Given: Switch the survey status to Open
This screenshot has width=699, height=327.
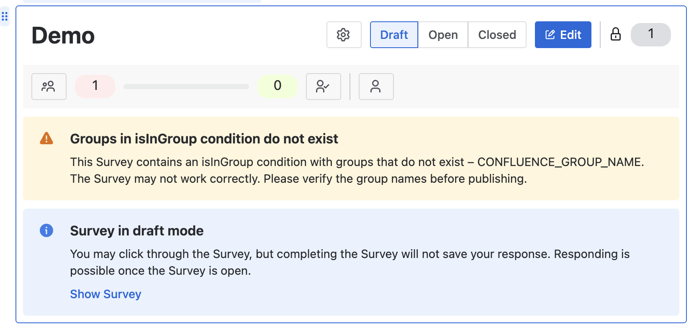Looking at the screenshot, I should (442, 35).
